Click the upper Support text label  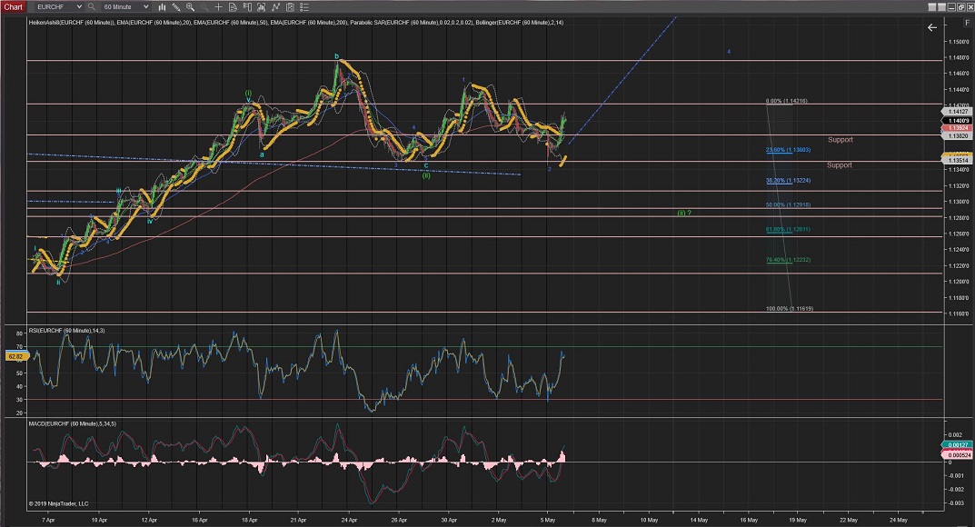click(x=840, y=140)
